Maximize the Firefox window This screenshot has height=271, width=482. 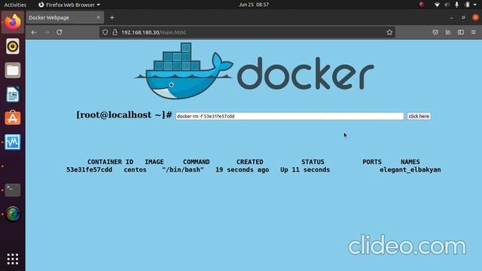pos(463,18)
